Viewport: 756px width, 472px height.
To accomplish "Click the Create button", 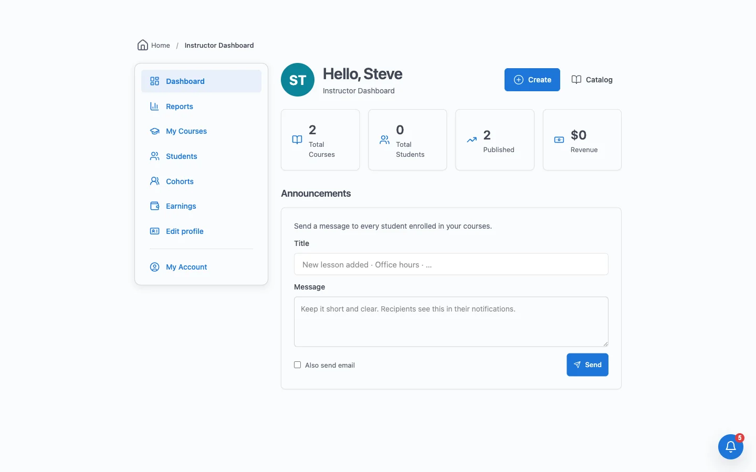I will 532,80.
